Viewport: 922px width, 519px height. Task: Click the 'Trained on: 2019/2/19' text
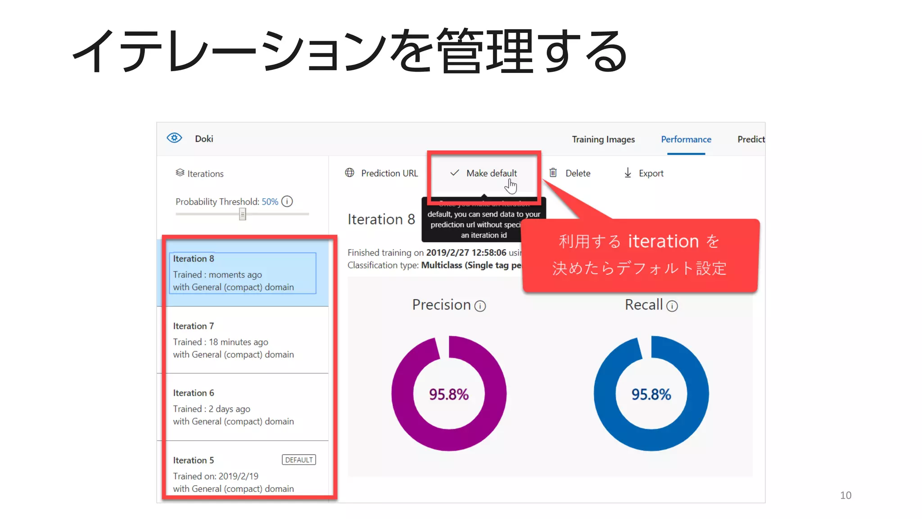pyautogui.click(x=216, y=476)
